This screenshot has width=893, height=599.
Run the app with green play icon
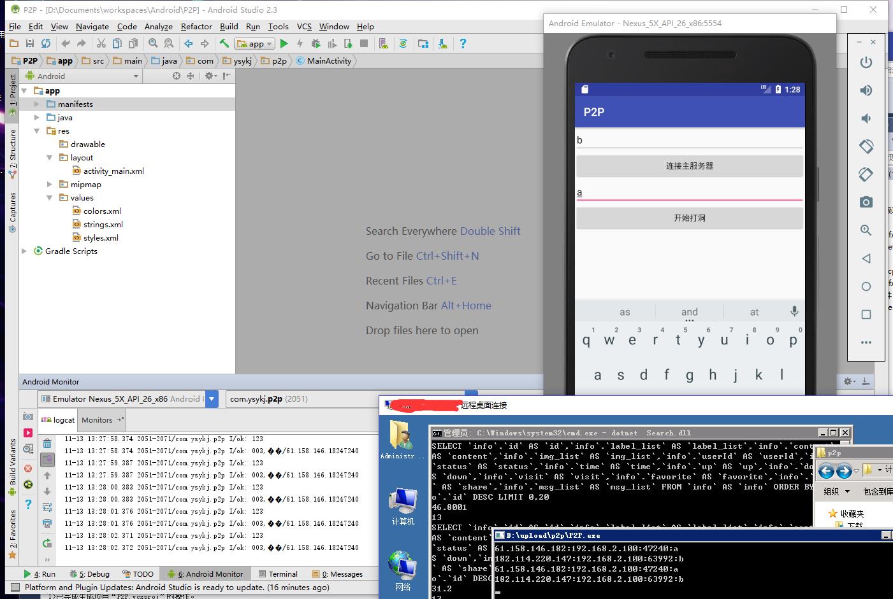click(284, 43)
